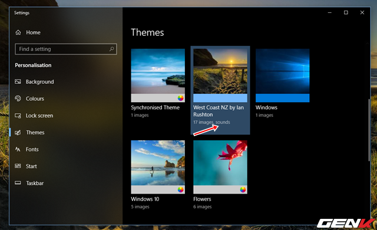Screen dimensions: 377x230
Task: Click the Windows theme blue colour bar
Action: 283,98
